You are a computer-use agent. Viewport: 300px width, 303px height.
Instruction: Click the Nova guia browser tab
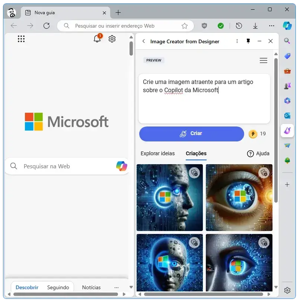pos(66,13)
